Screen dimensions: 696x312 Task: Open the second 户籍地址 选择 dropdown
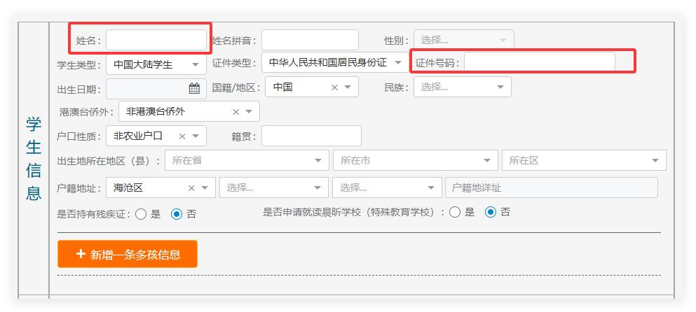[x=274, y=188]
